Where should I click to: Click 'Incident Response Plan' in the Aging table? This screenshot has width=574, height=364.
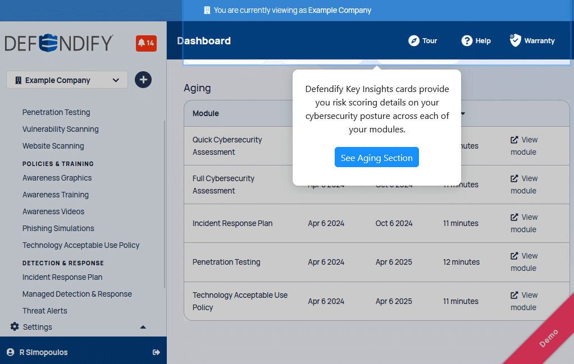tap(233, 223)
